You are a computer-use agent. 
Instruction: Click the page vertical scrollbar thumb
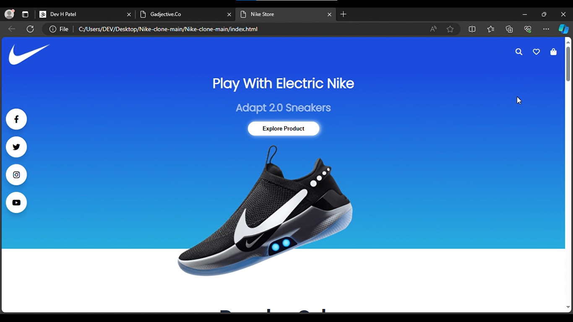pos(568,64)
